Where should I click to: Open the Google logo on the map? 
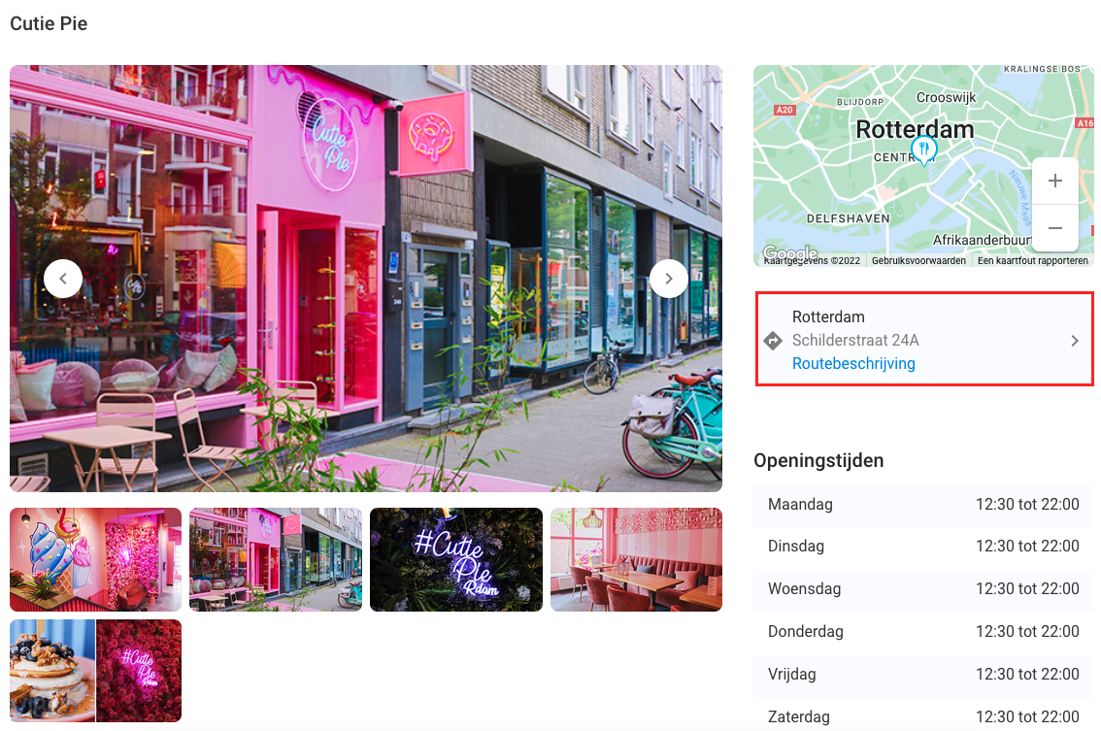pos(790,252)
